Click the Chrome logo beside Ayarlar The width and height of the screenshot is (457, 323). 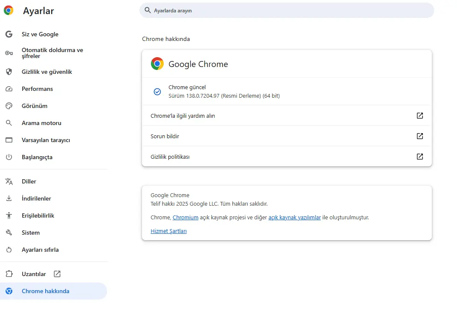pos(9,11)
